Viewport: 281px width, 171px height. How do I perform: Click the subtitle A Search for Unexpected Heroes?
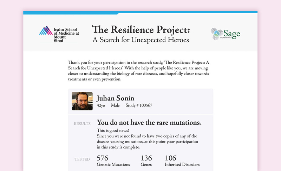[141, 40]
